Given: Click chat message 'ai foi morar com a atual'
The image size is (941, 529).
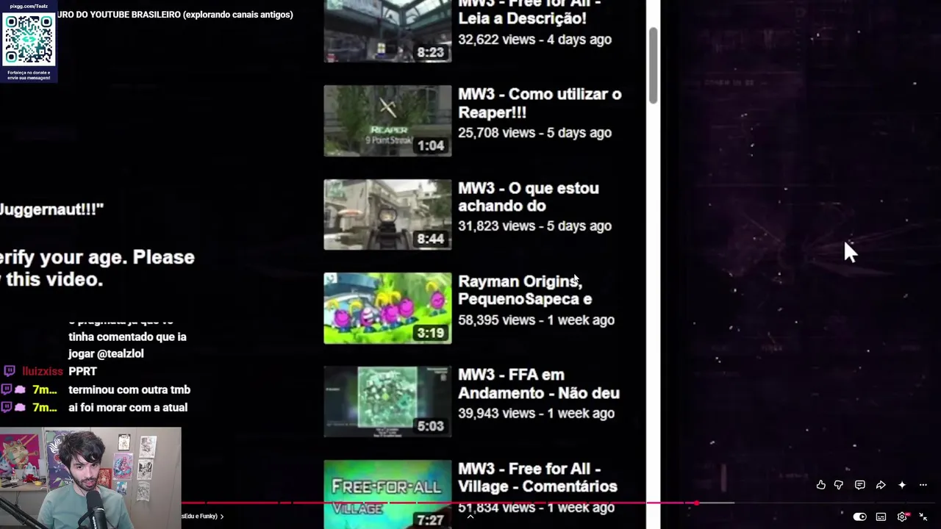Looking at the screenshot, I should (x=128, y=408).
